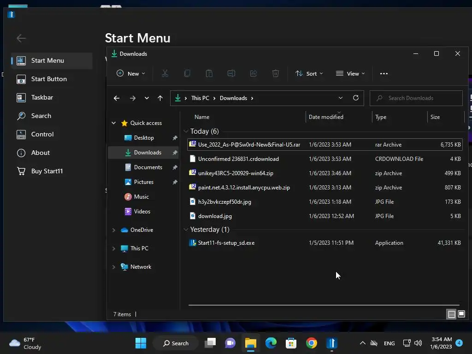Expand the address bar history dropdown
Image resolution: width=472 pixels, height=354 pixels.
pyautogui.click(x=341, y=98)
